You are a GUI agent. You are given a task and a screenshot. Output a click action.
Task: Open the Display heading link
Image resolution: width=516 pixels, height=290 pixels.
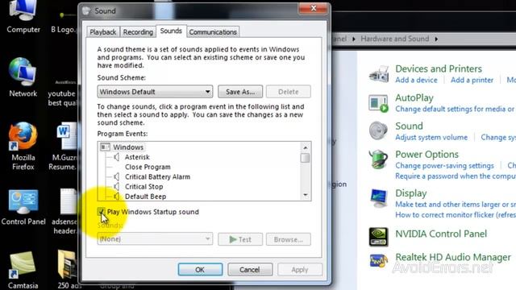pos(410,193)
